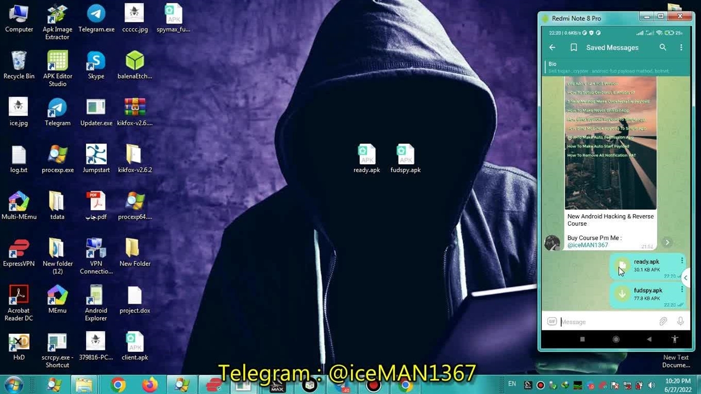Go back from Saved Messages in phone window

click(552, 48)
